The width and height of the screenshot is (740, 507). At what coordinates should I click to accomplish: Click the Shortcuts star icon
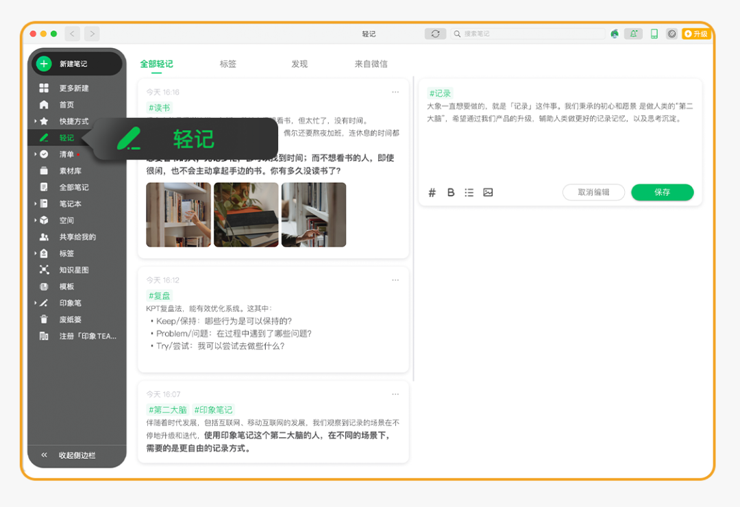click(44, 121)
